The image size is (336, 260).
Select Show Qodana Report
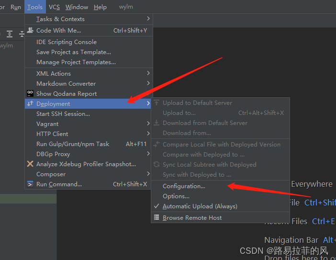coord(89,94)
